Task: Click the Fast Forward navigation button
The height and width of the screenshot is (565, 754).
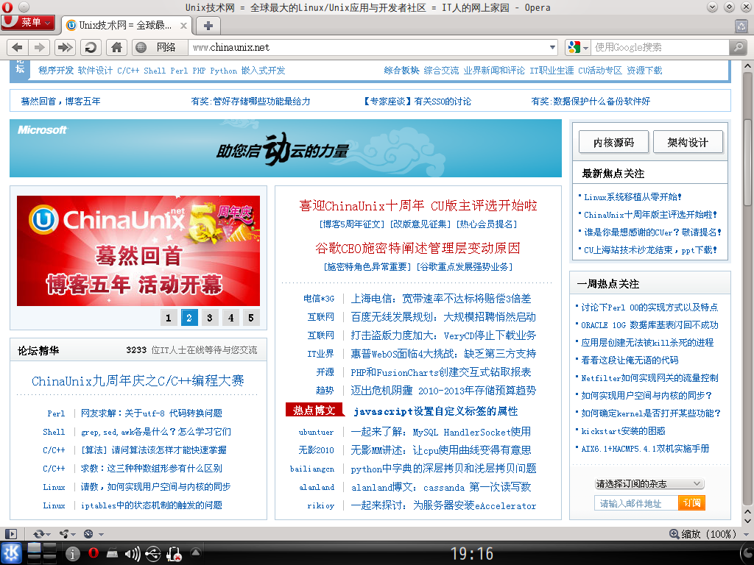Action: click(65, 47)
